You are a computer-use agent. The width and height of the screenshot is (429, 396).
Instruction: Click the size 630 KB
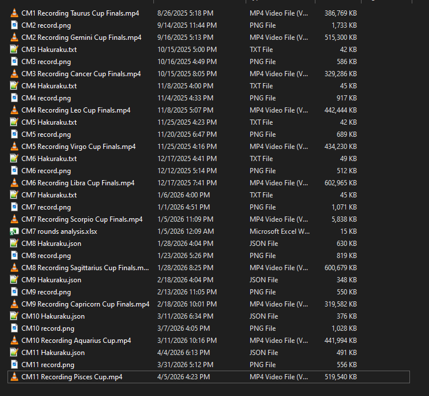point(347,244)
